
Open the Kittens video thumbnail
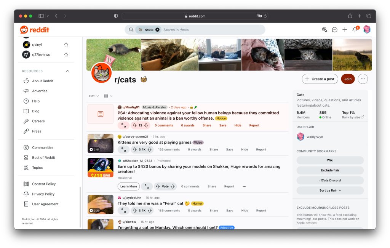click(101, 143)
